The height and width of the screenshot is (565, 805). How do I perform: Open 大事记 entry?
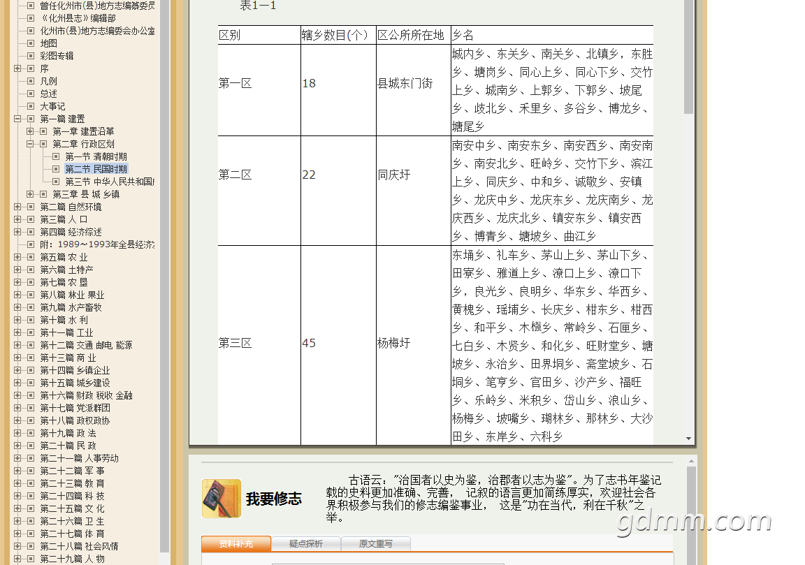(53, 106)
